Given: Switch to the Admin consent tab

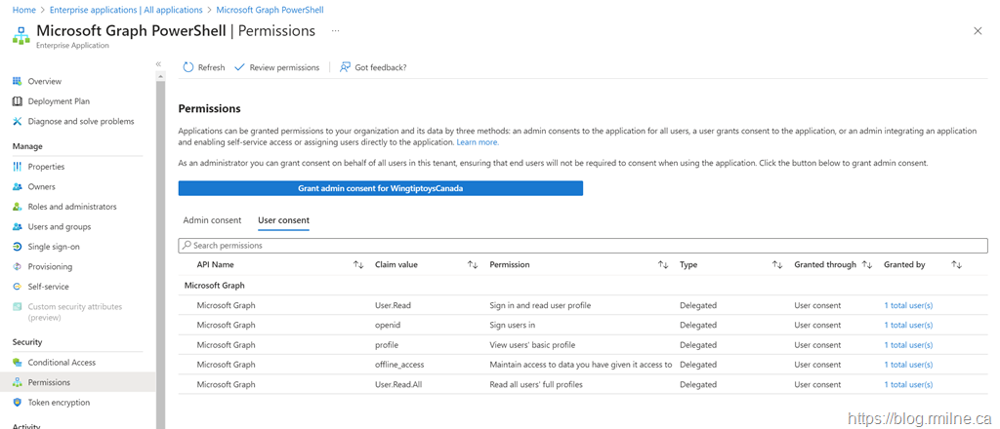Looking at the screenshot, I should click(212, 220).
